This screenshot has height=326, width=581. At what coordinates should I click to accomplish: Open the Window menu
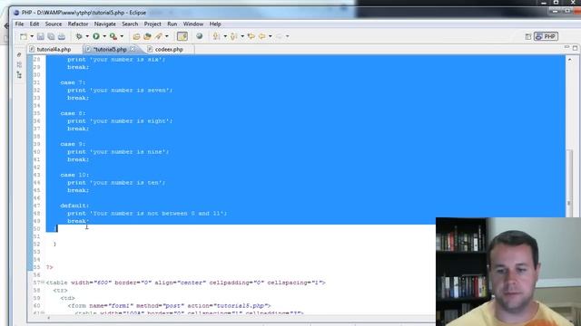pyautogui.click(x=193, y=24)
